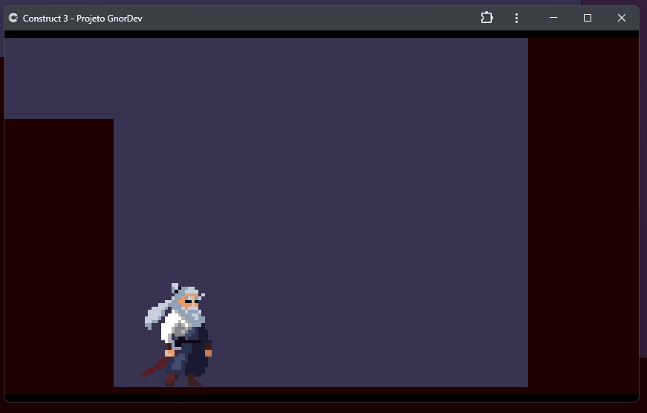The image size is (647, 413).
Task: Maximize the Construct 3 preview window
Action: point(588,18)
